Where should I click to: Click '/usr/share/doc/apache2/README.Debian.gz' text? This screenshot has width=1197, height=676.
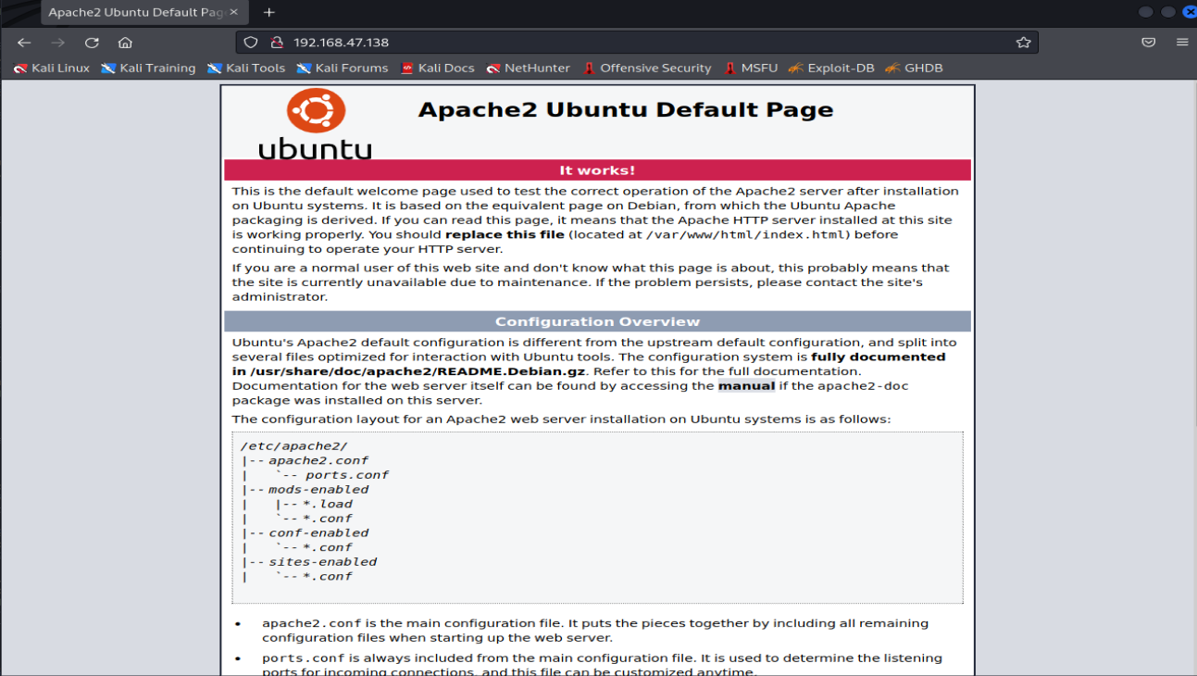[x=417, y=371]
